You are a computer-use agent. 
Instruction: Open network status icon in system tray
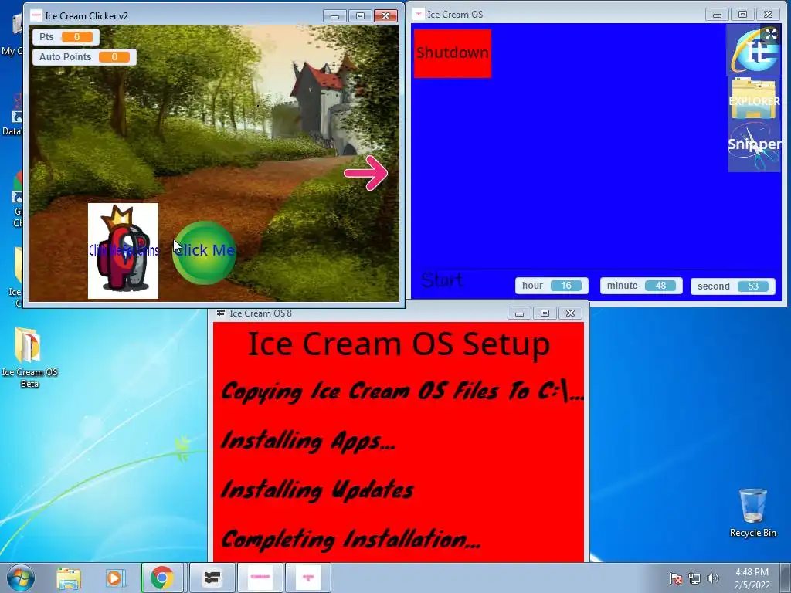[694, 578]
